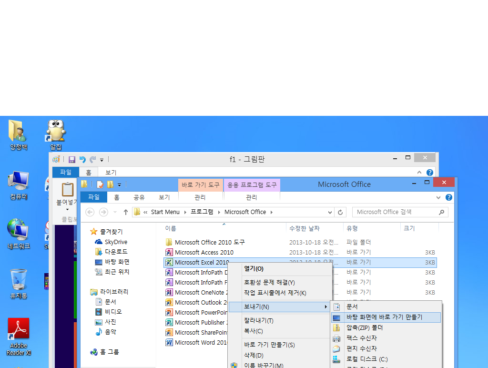Viewport: 488px width, 368px height.
Task: Click the Undo arrow in the 그림판 window
Action: pos(82,160)
